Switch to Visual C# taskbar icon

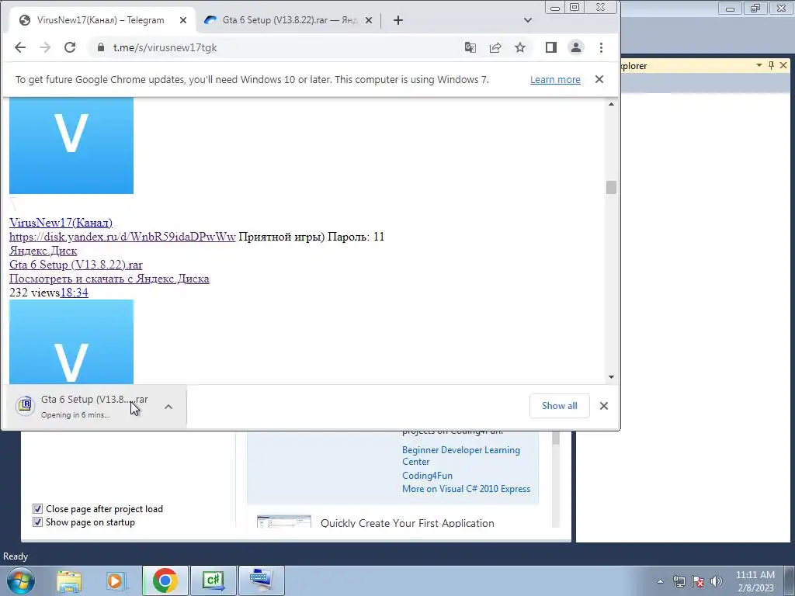[214, 580]
